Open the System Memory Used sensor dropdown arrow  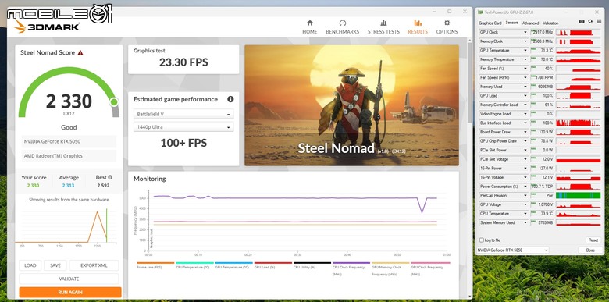pos(525,223)
